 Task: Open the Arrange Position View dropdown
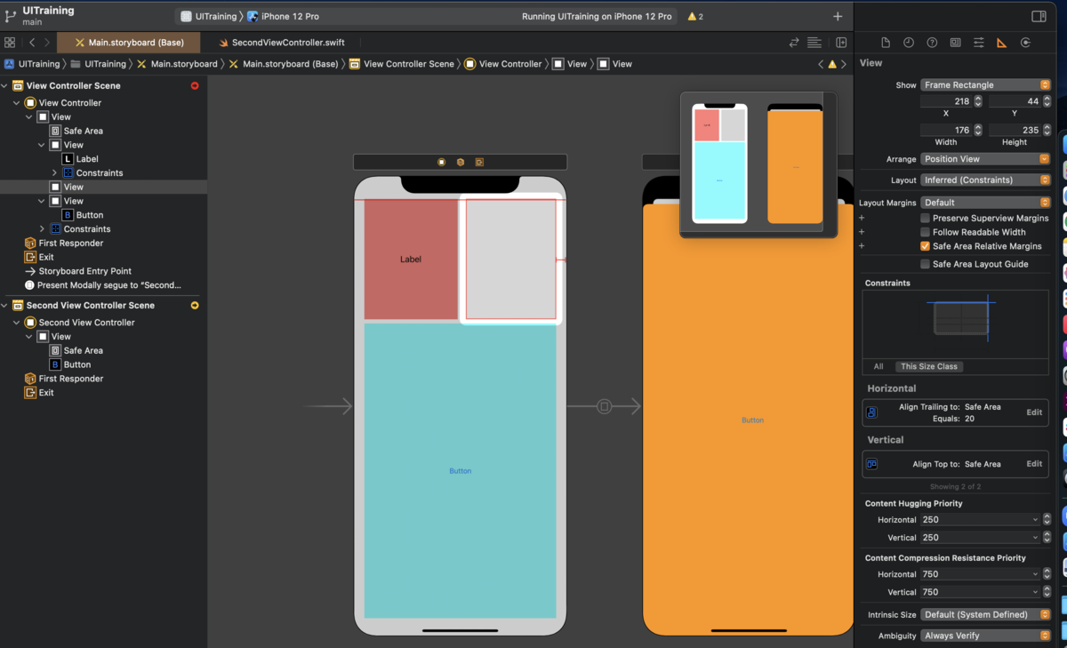tap(985, 159)
